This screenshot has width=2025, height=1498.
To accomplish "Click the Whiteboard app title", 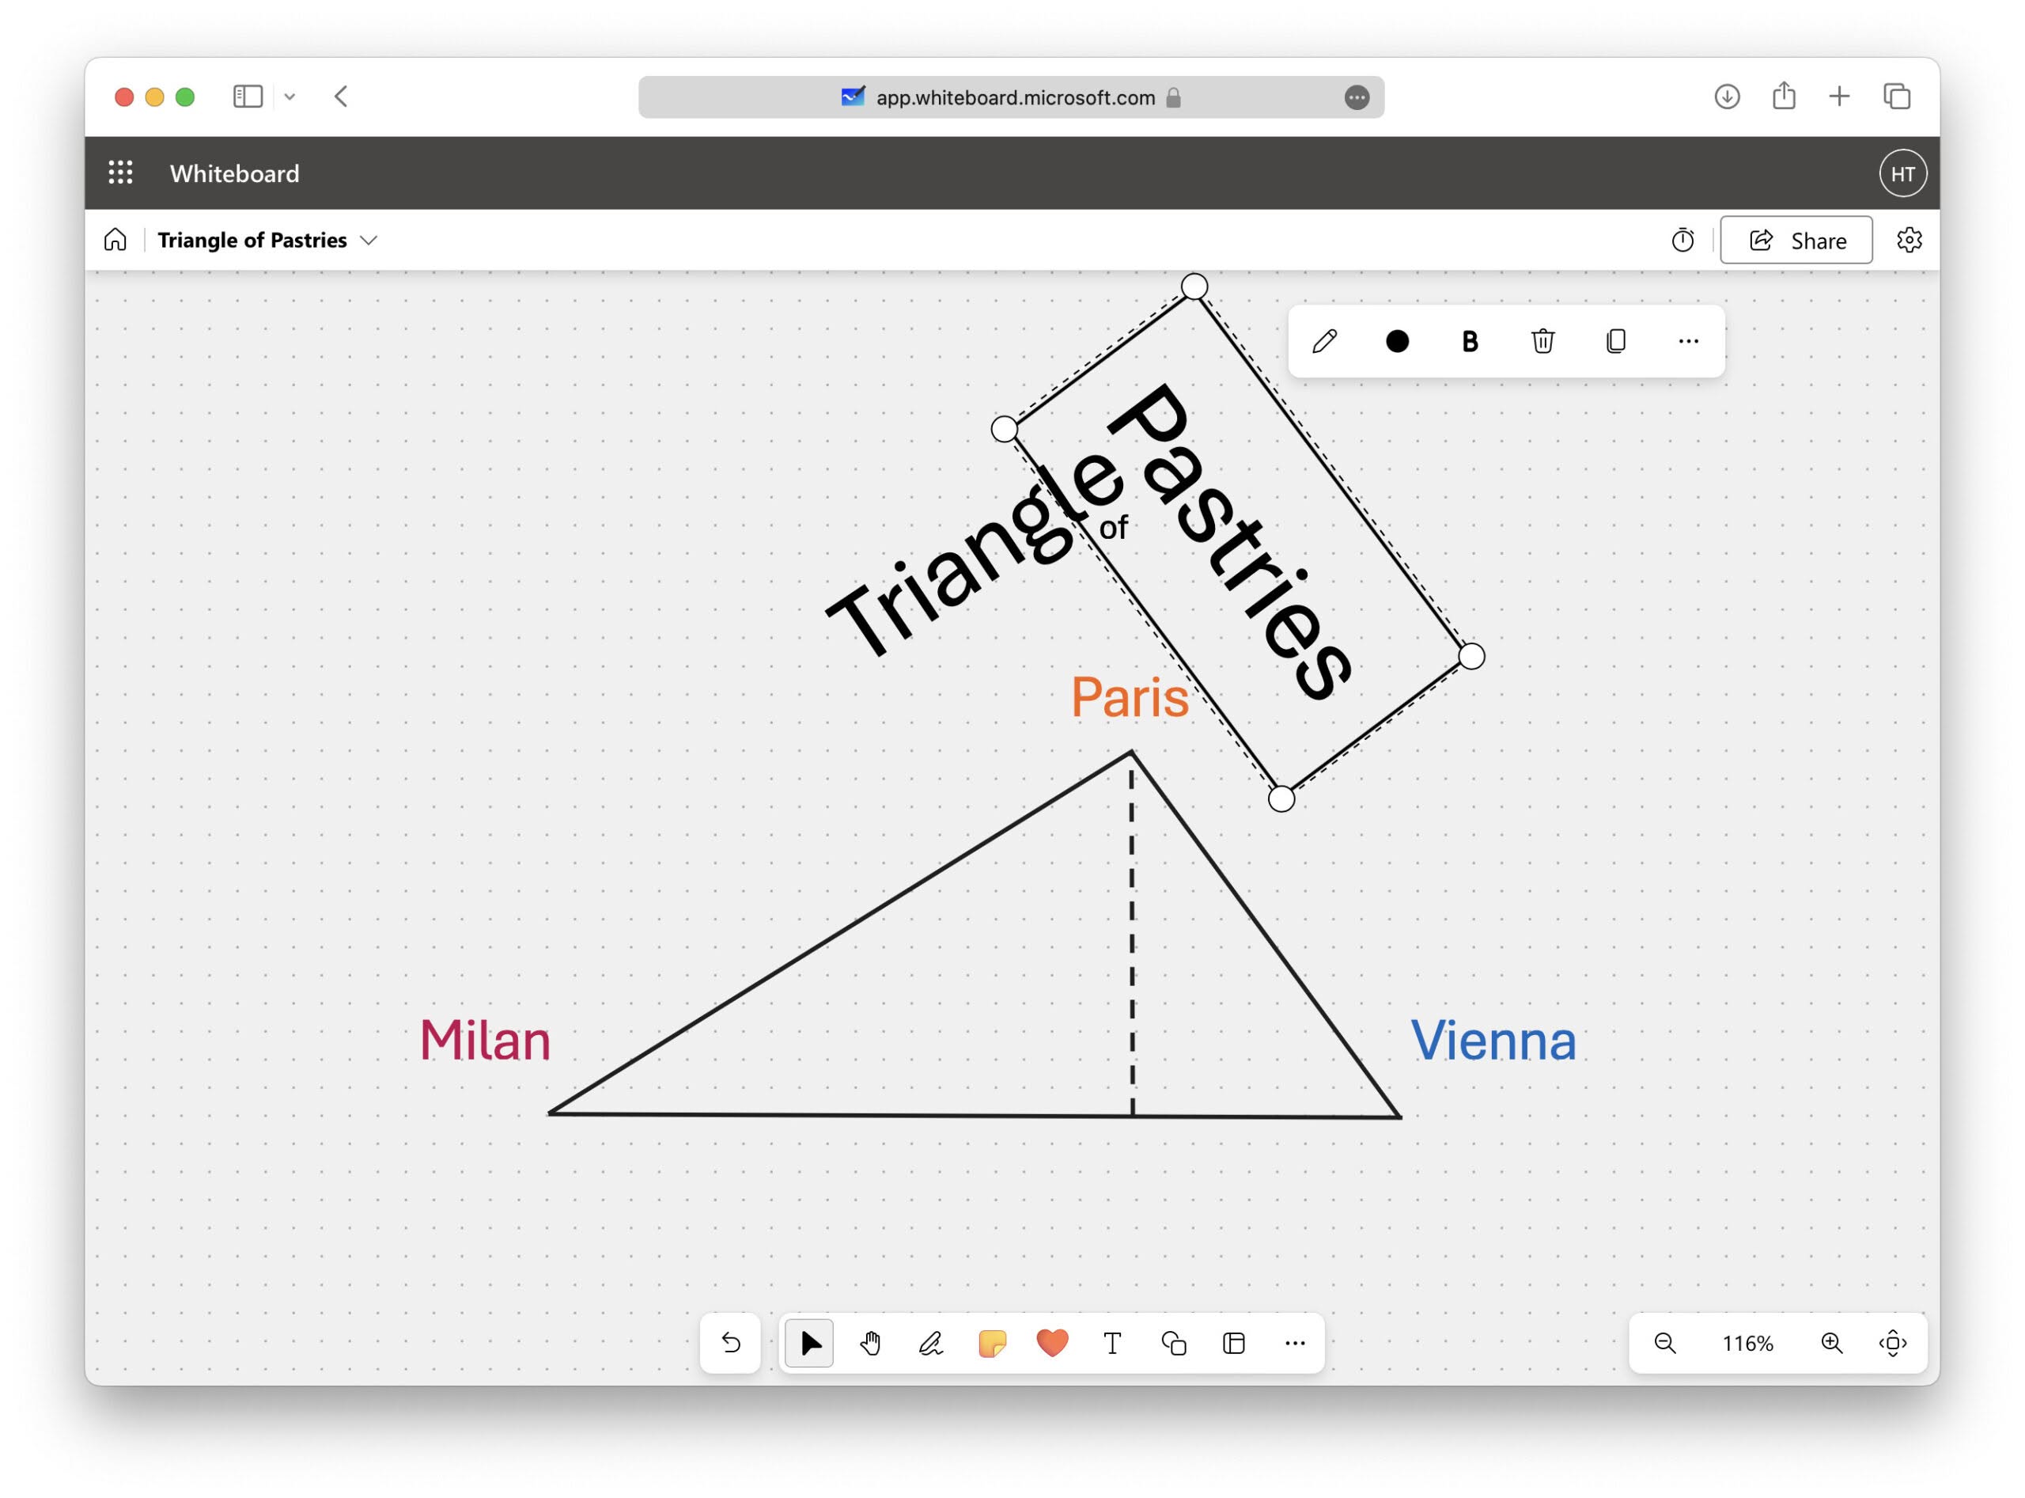I will pyautogui.click(x=234, y=173).
